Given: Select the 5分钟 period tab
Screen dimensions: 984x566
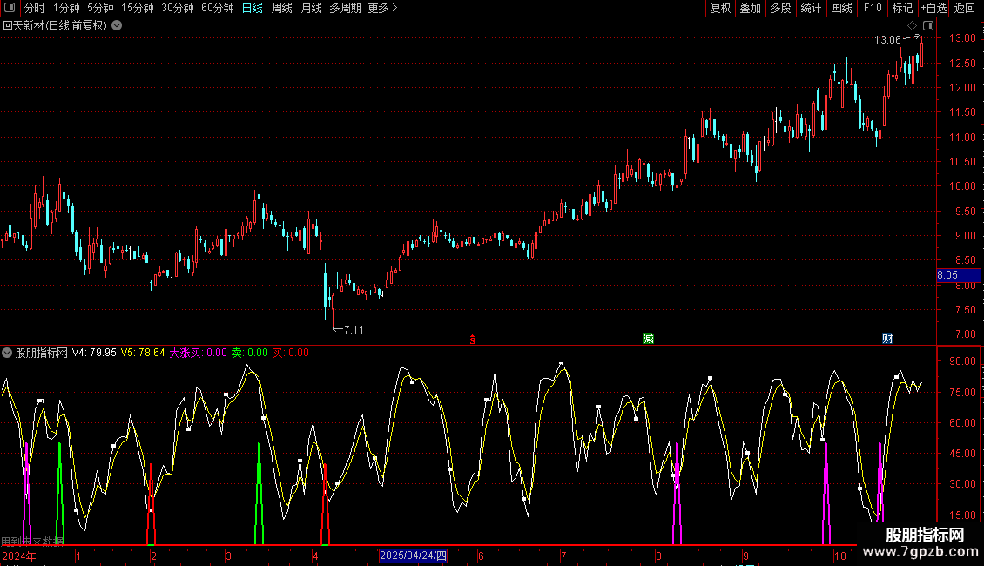Looking at the screenshot, I should pyautogui.click(x=100, y=8).
